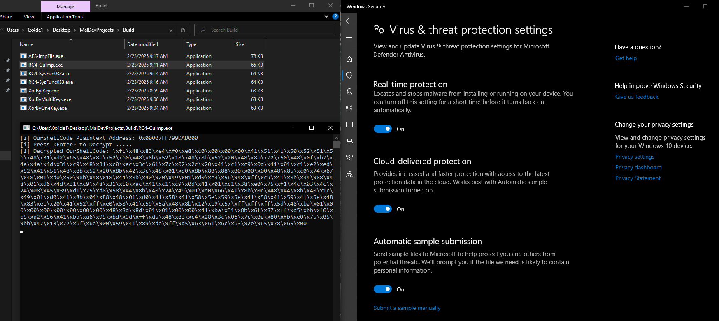Open the View ribbon tab
This screenshot has width=719, height=321.
click(x=29, y=17)
